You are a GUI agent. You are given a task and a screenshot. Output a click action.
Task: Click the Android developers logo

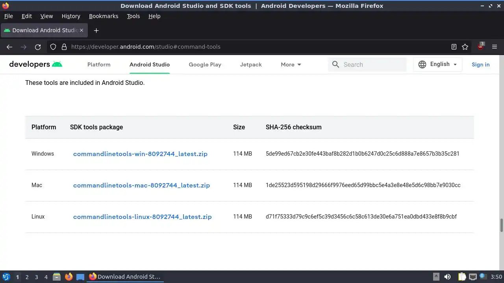(36, 64)
